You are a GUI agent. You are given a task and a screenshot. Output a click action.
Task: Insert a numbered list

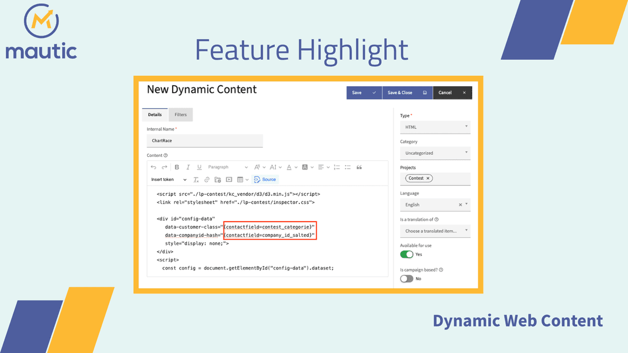coord(337,167)
